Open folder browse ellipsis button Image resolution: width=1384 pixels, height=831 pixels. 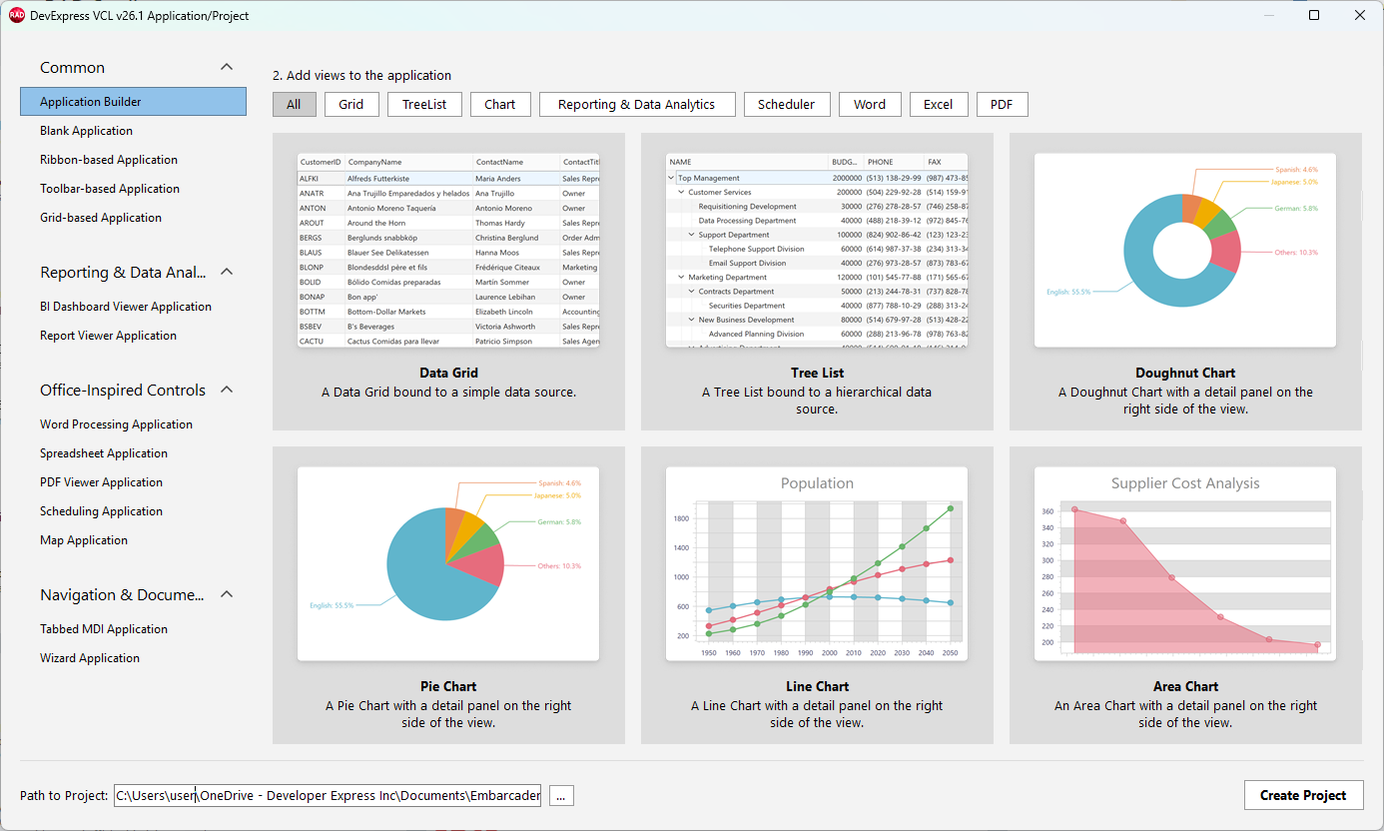point(562,796)
